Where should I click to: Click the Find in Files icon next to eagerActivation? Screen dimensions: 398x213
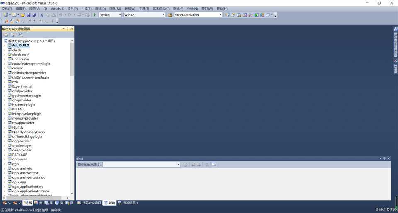[x=170, y=15]
